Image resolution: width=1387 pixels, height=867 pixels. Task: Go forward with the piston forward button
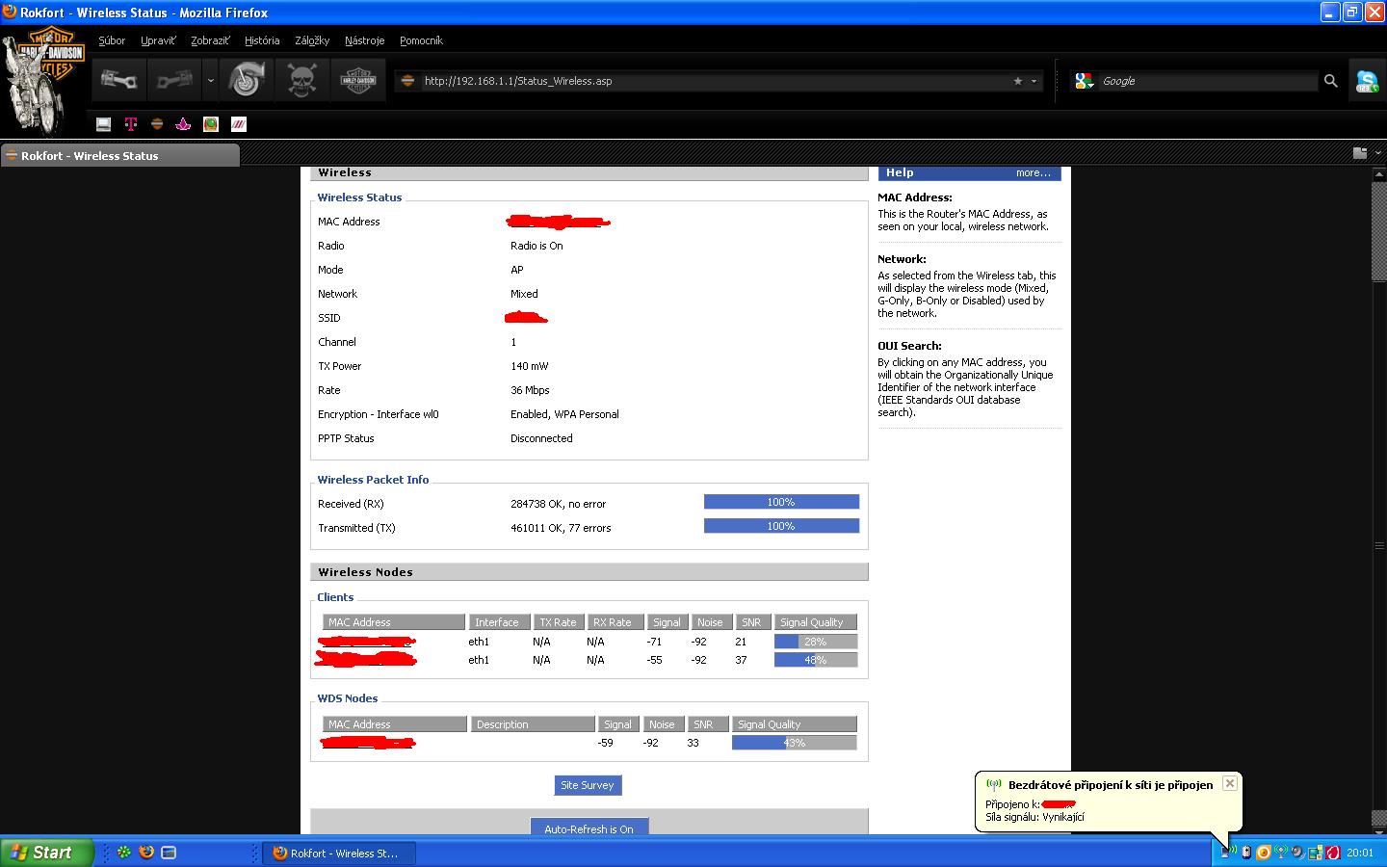tap(174, 80)
